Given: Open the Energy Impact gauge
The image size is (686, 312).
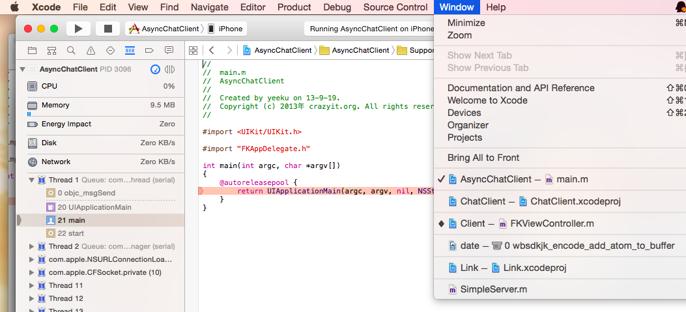Looking at the screenshot, I should 101,124.
